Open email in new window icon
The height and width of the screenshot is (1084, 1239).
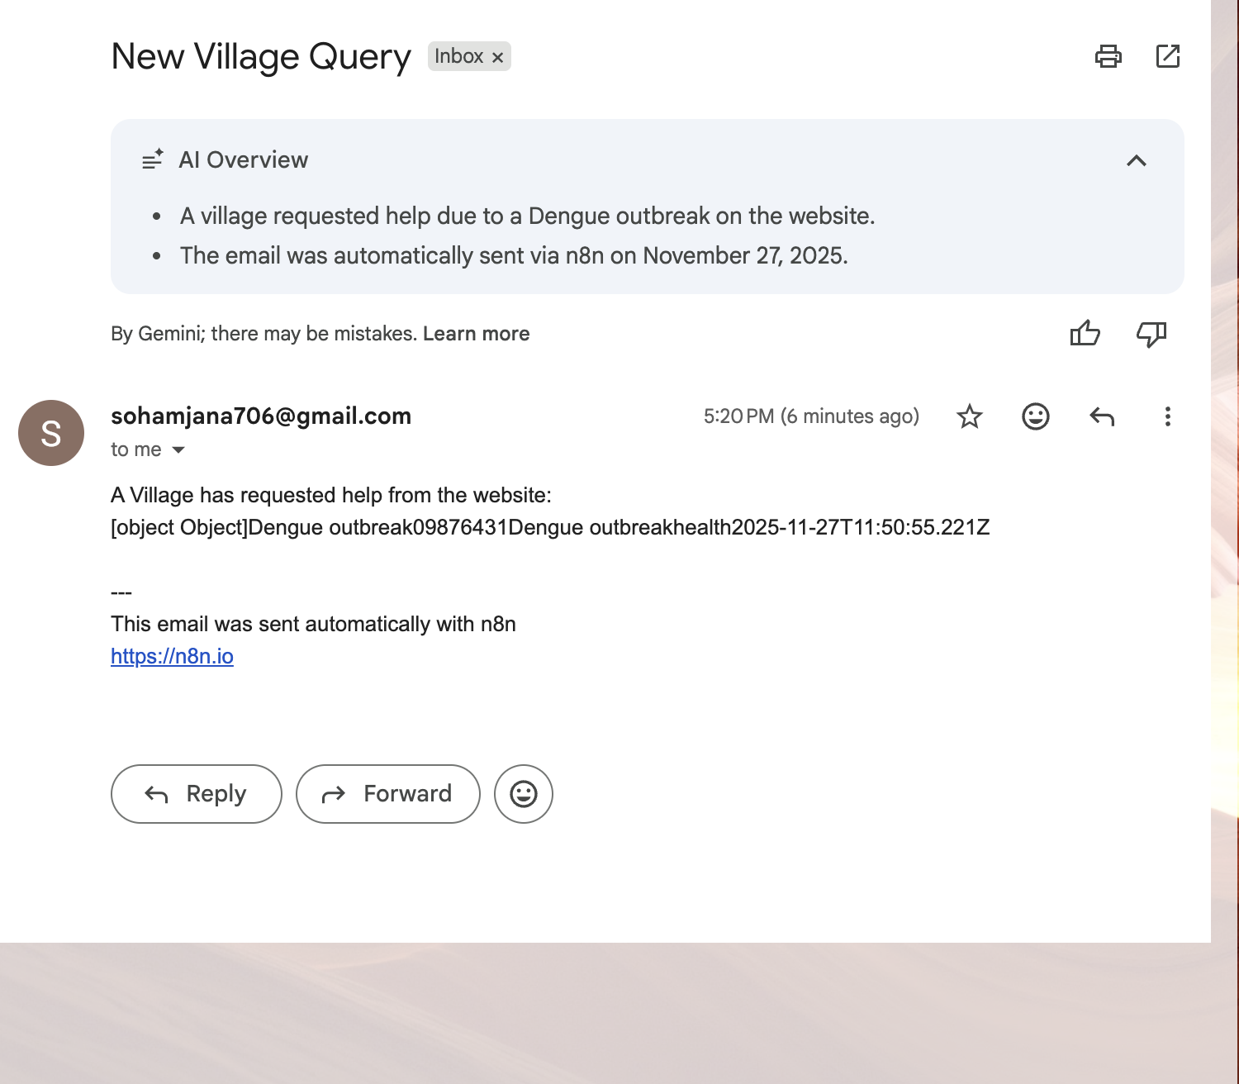pos(1167,56)
